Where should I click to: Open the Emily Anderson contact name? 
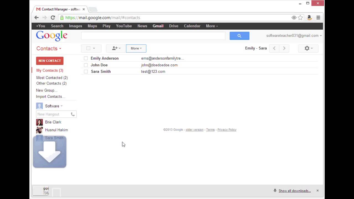(105, 58)
